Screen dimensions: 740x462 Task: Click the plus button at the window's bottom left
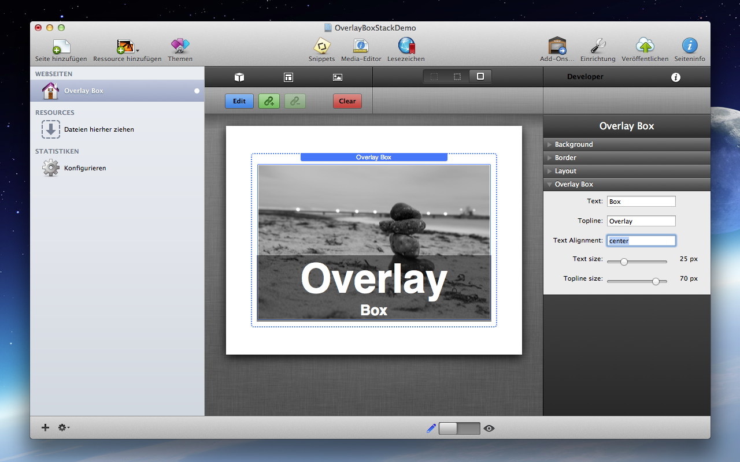click(46, 427)
